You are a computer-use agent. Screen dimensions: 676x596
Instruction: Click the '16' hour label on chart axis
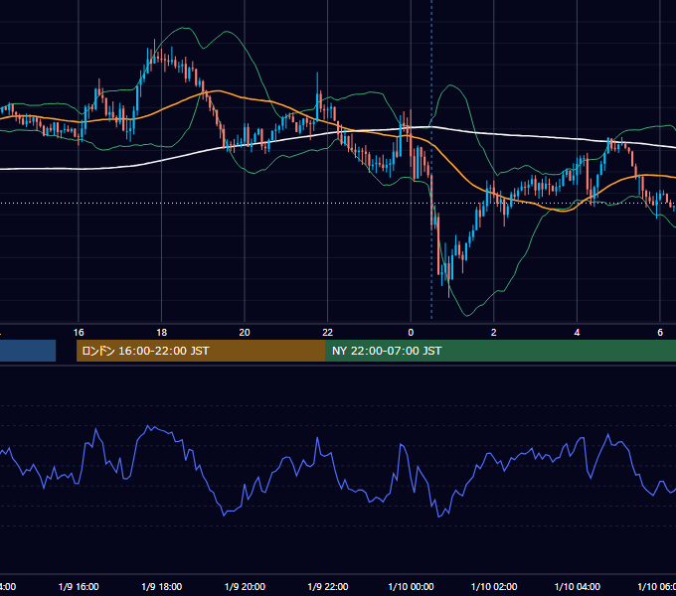point(79,333)
